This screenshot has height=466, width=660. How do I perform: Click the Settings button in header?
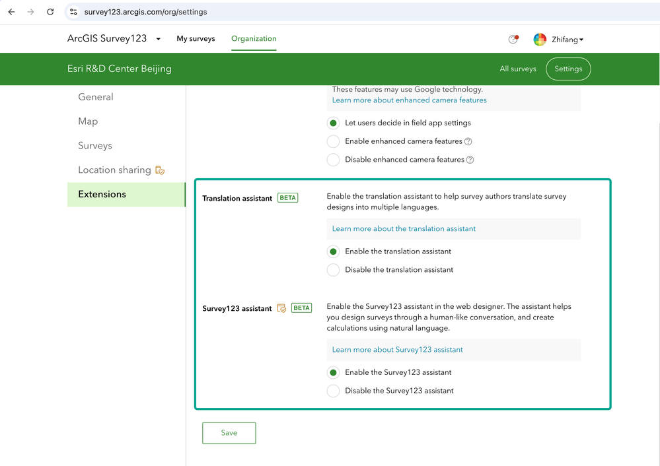coord(568,69)
